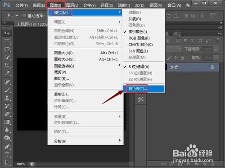Open the 视图(V) menu

156,5
